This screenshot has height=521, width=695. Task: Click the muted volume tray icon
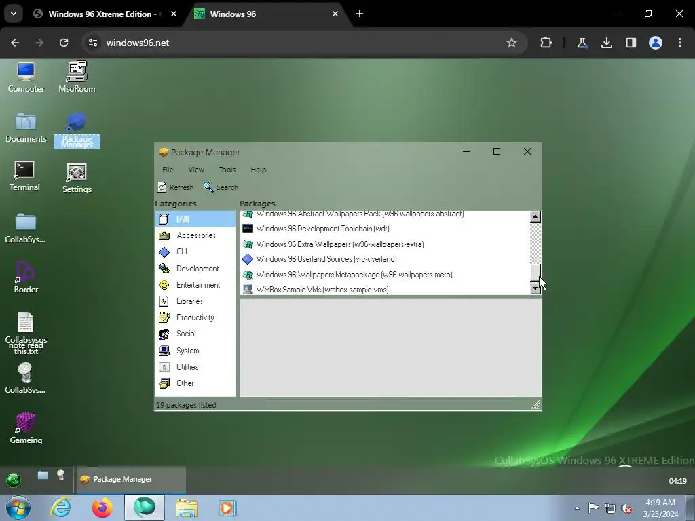(x=626, y=509)
